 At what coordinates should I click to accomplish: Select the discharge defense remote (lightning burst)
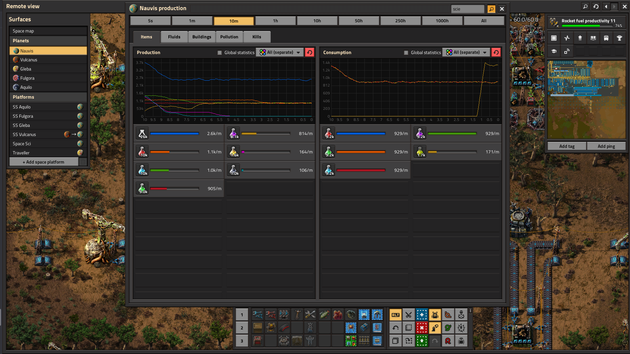[461, 328]
